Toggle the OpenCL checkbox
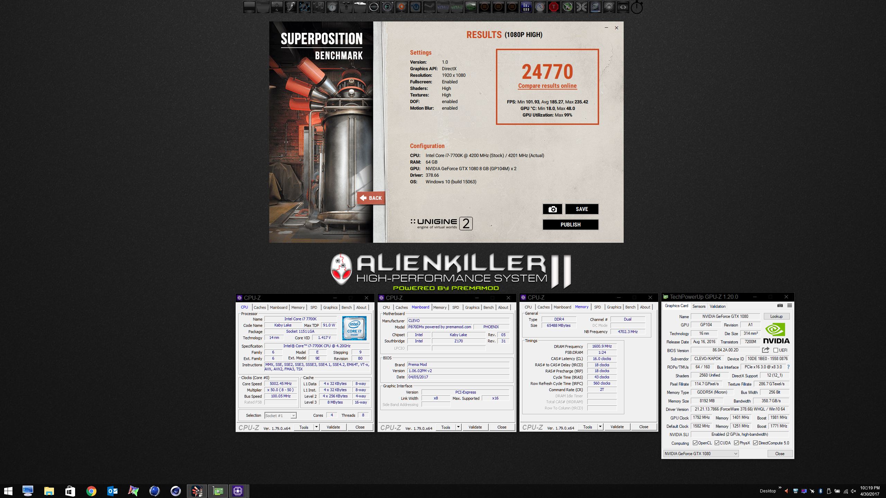The height and width of the screenshot is (498, 886). pos(695,443)
